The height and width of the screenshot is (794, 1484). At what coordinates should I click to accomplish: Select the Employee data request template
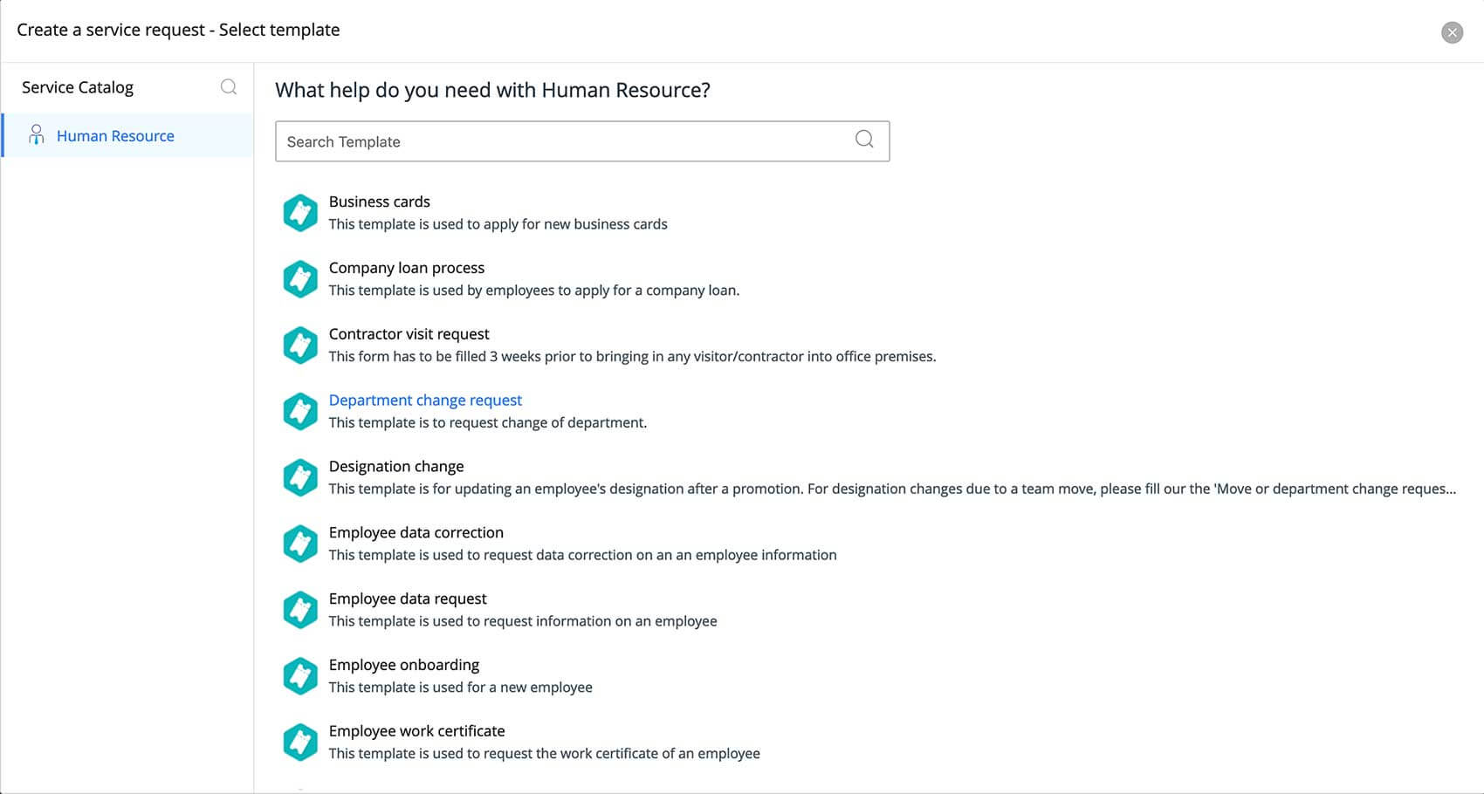(x=408, y=599)
